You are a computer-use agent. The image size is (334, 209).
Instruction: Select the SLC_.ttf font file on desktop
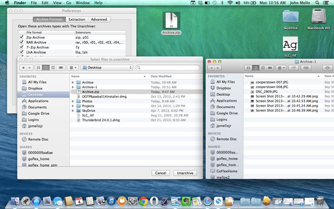(x=290, y=47)
